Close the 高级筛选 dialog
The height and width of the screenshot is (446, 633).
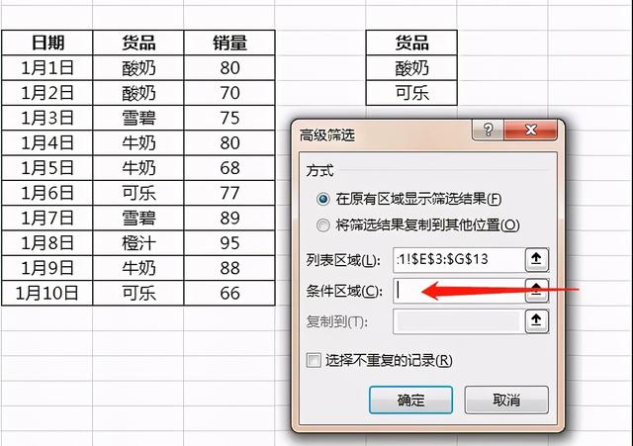pyautogui.click(x=531, y=130)
